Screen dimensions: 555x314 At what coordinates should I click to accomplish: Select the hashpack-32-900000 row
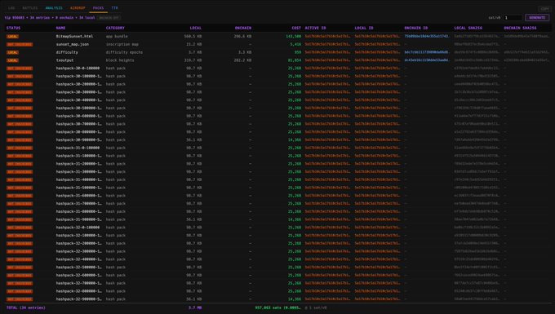[x=277, y=299]
